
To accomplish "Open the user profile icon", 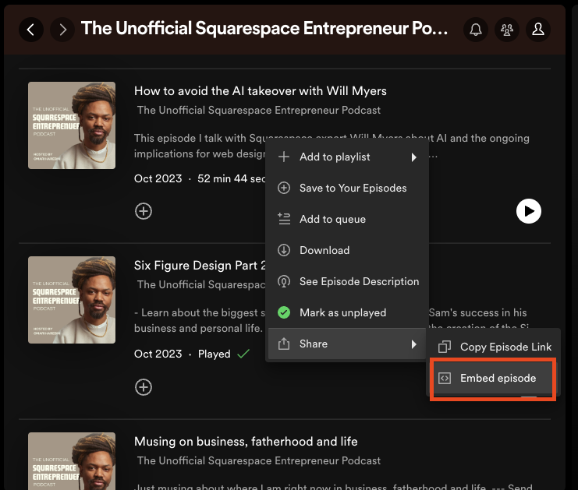I will [538, 30].
